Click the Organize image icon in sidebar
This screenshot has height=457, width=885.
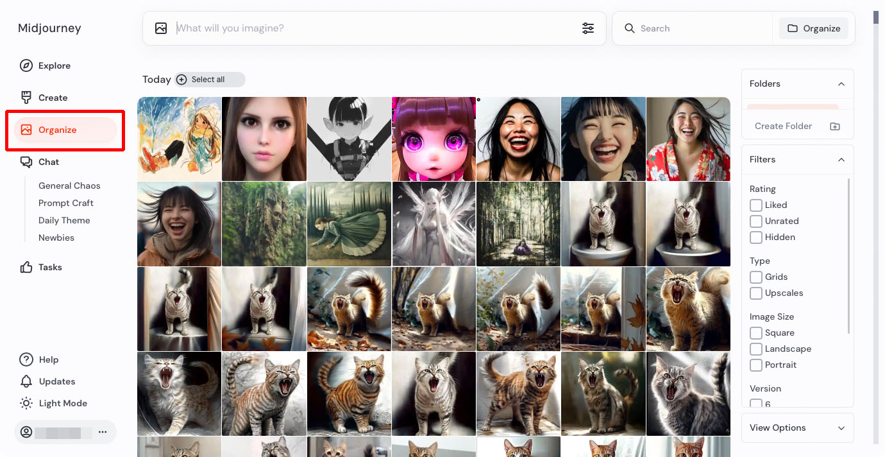tap(26, 130)
